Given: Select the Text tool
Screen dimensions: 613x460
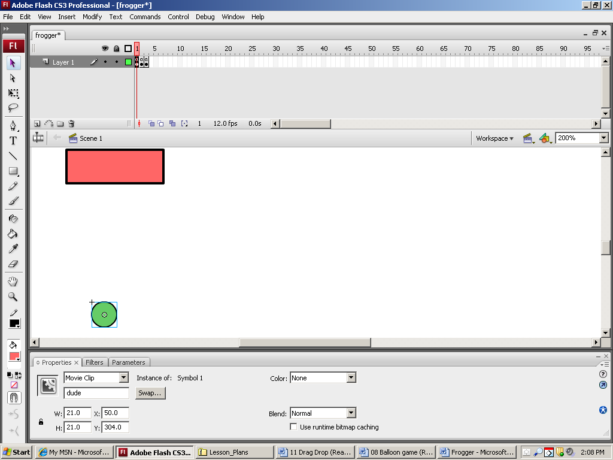Looking at the screenshot, I should [x=13, y=141].
